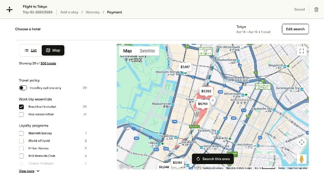324x181 pixels.
Task: Select the $3,362 hotel price marker
Action: pos(206,91)
